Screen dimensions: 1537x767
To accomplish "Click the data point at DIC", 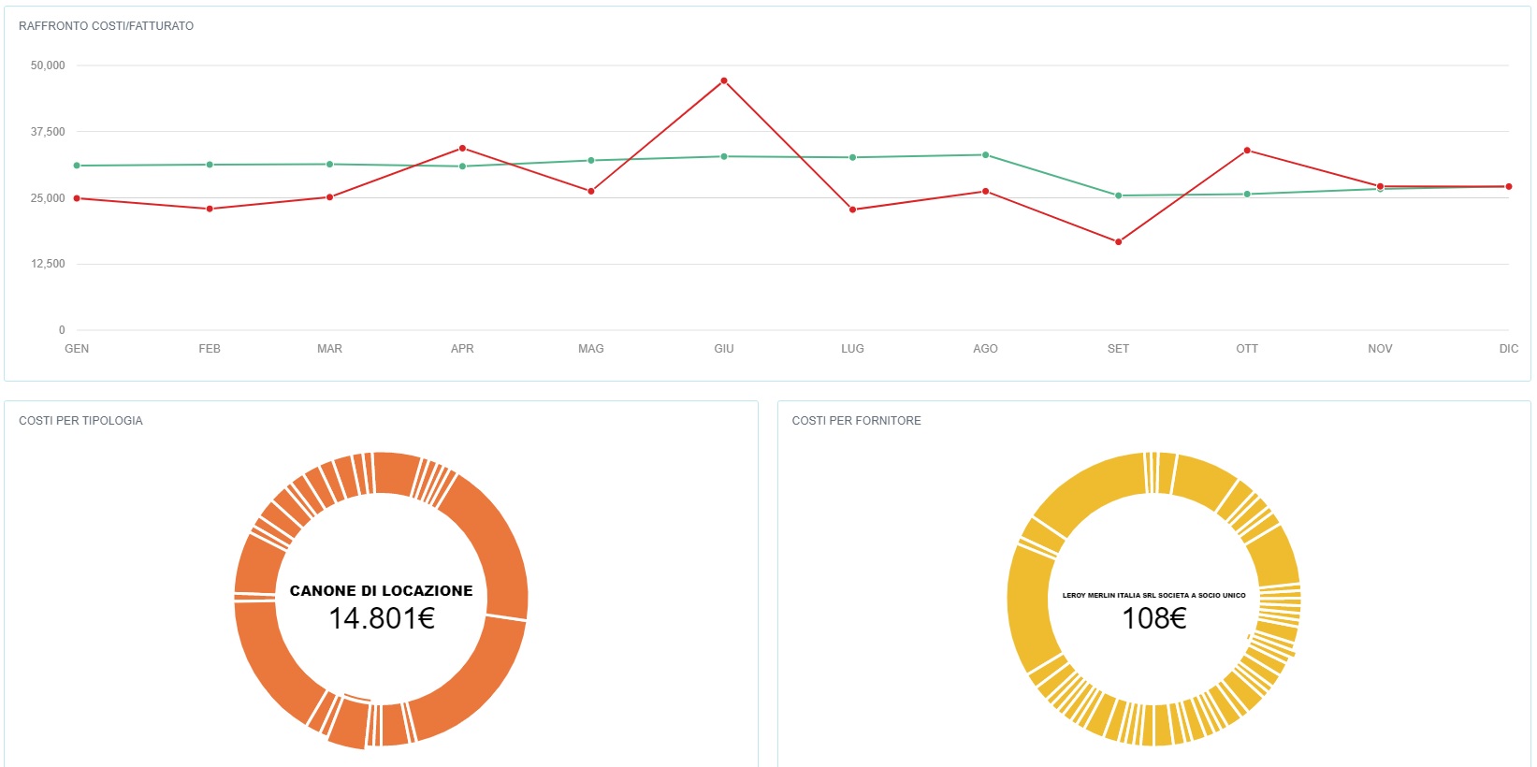I will point(1508,187).
